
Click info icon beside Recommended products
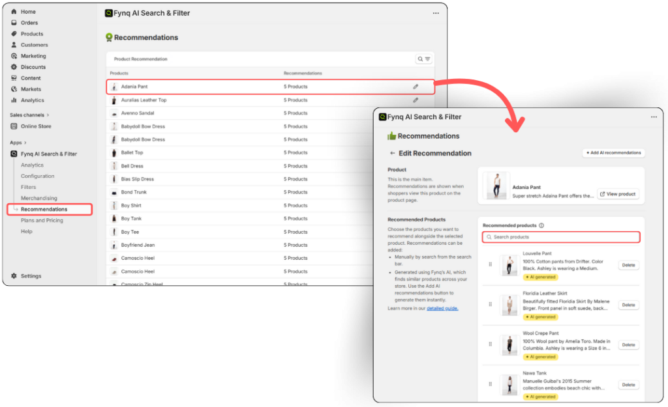(x=541, y=225)
